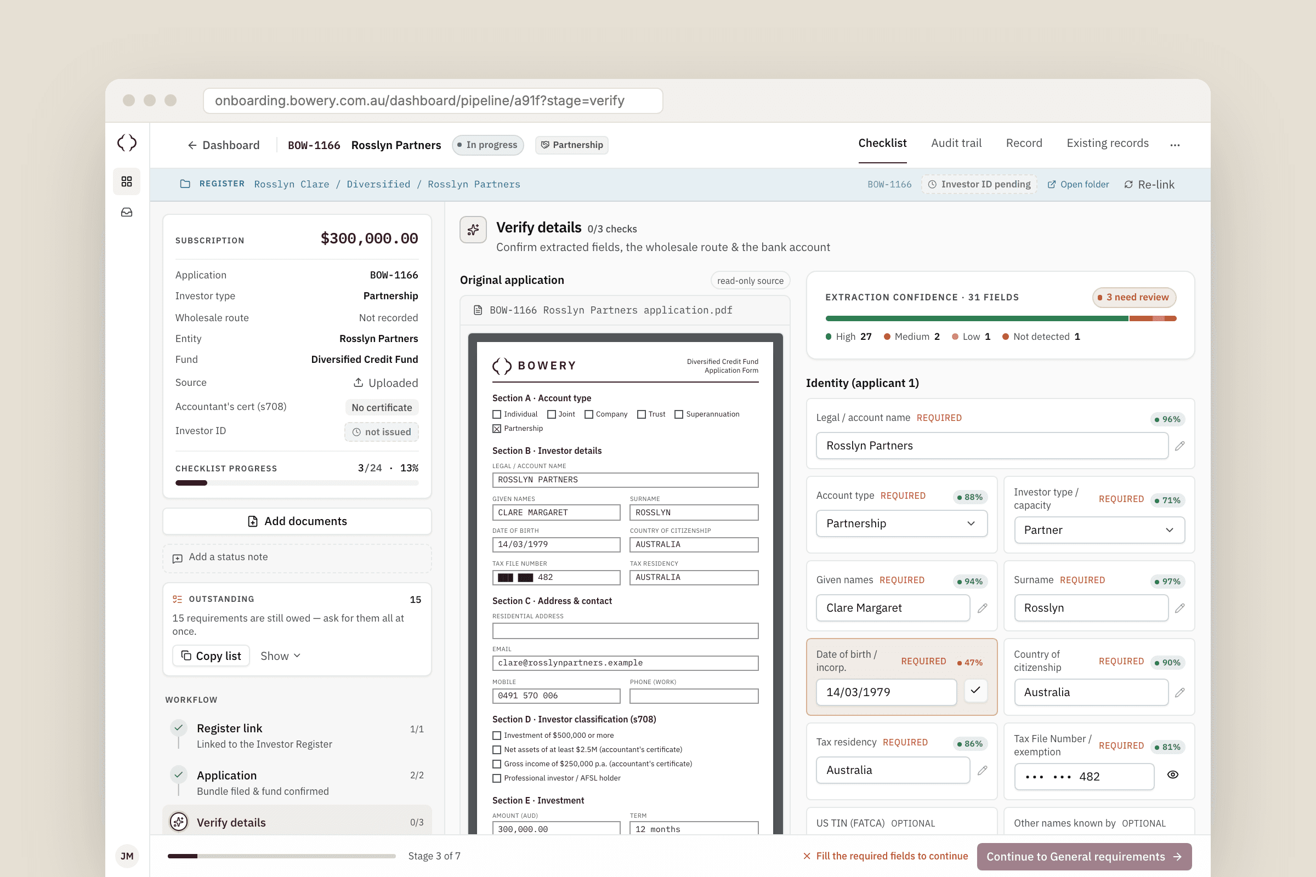
Task: Open Rosslyn Clare breadcrumb
Action: point(292,184)
